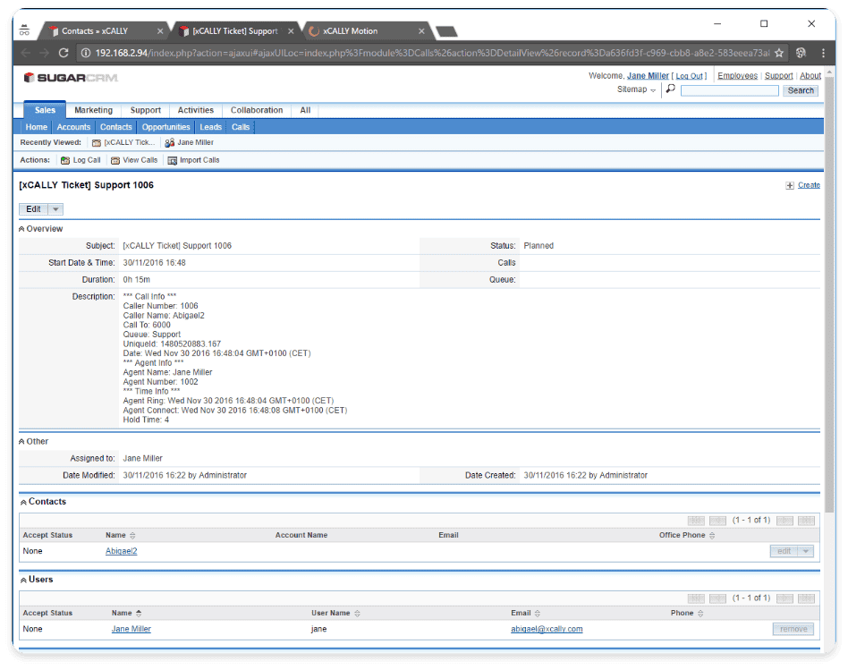The height and width of the screenshot is (670, 848).
Task: Close the xCALLY Motion browser tab
Action: [421, 31]
